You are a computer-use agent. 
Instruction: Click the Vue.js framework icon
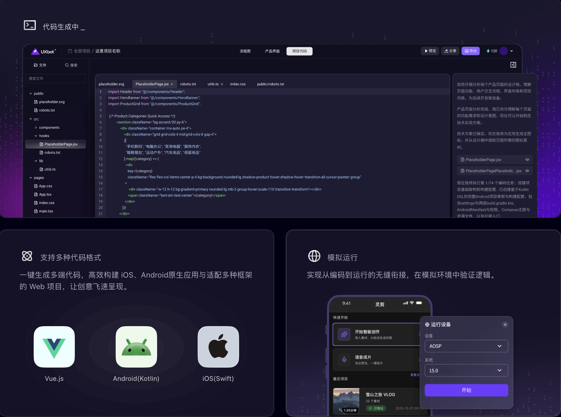[54, 347]
